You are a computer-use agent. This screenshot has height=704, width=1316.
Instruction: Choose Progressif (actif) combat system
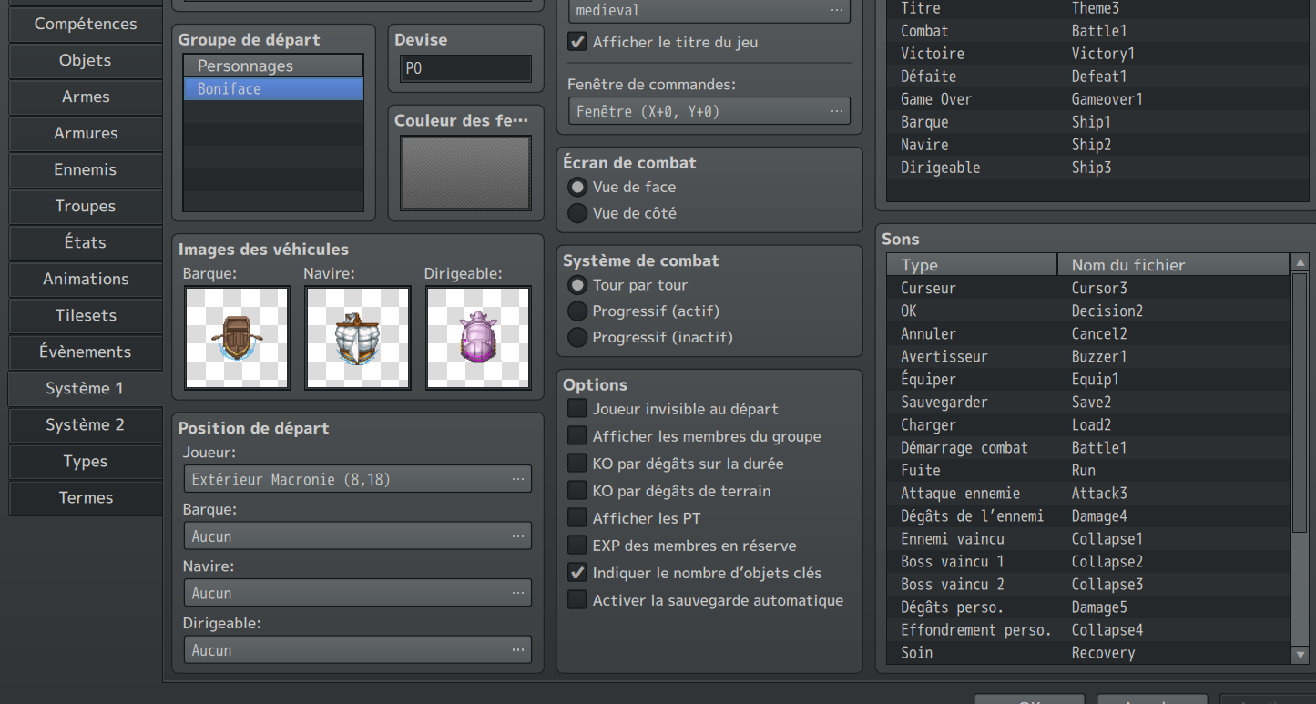pos(577,311)
